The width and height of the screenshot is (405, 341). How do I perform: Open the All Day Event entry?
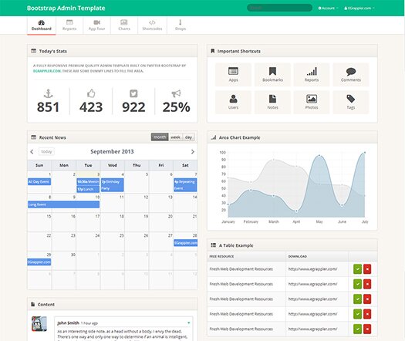(x=39, y=181)
